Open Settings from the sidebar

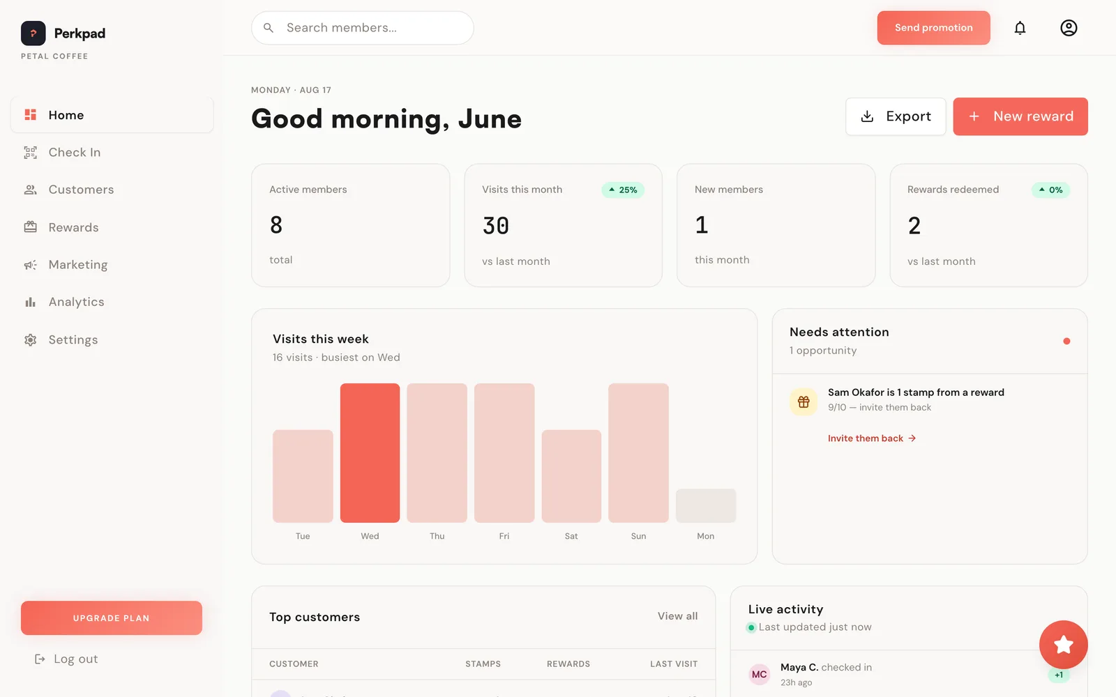click(112, 339)
